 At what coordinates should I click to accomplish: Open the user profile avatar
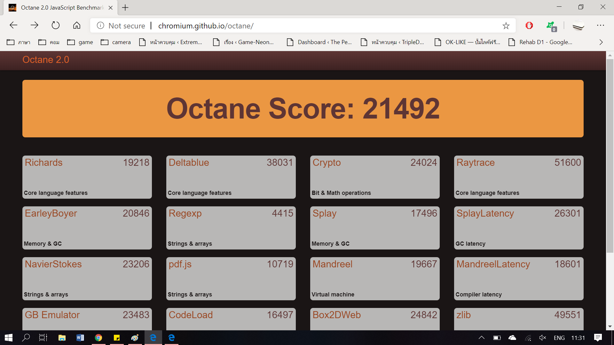coord(578,26)
